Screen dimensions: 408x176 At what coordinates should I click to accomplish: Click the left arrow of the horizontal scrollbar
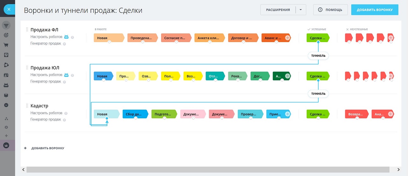24,170
